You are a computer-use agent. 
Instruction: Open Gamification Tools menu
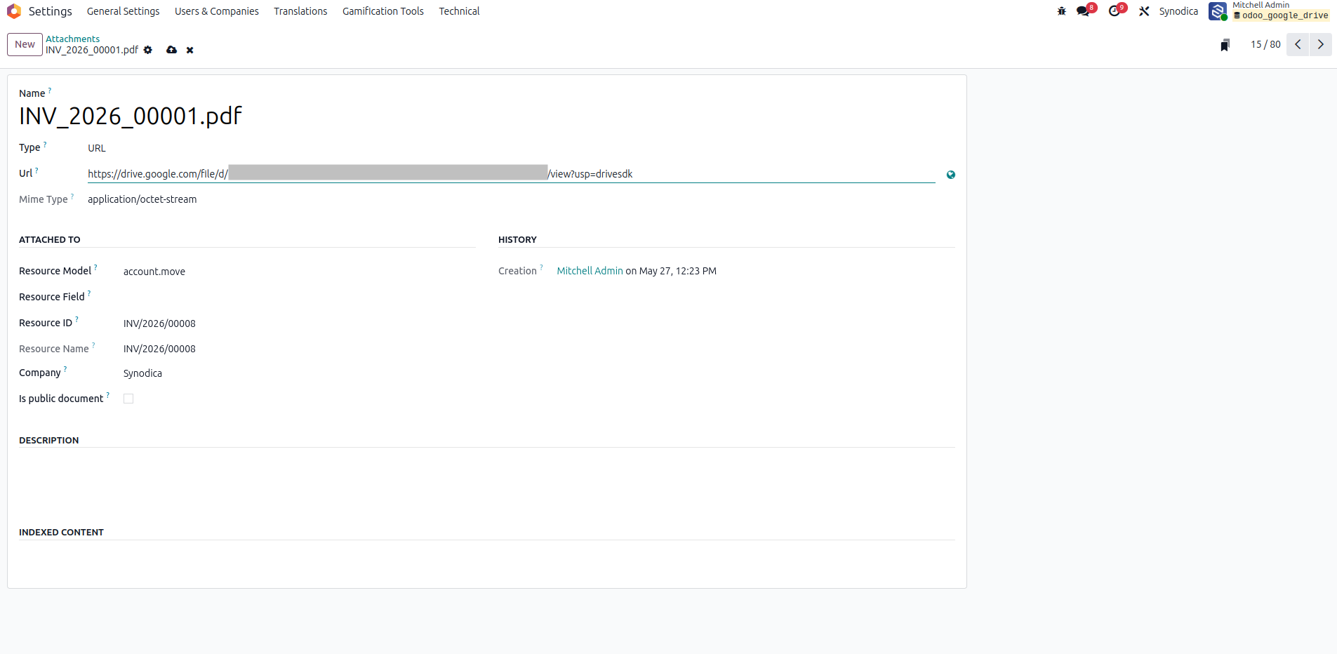[x=383, y=11]
